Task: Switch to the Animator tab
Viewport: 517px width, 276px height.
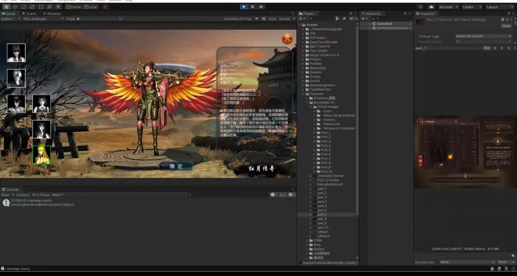Action: tap(53, 13)
